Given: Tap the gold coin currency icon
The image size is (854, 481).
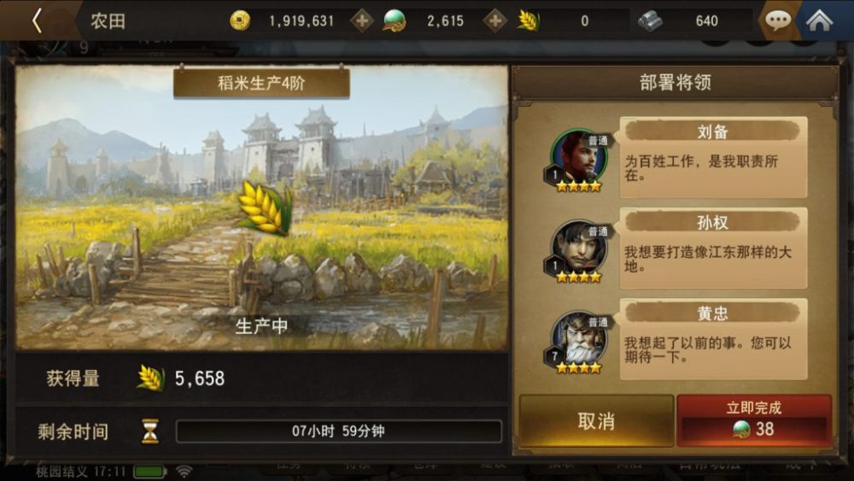Looking at the screenshot, I should click(x=240, y=21).
